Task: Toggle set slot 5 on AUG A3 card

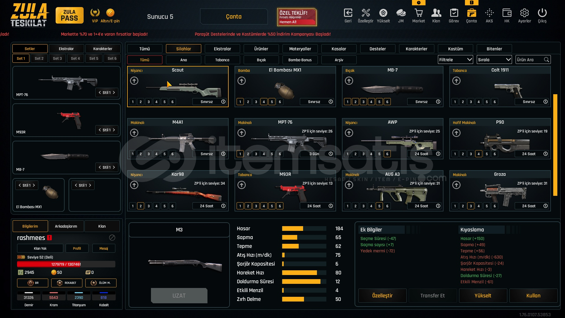Action: point(379,206)
